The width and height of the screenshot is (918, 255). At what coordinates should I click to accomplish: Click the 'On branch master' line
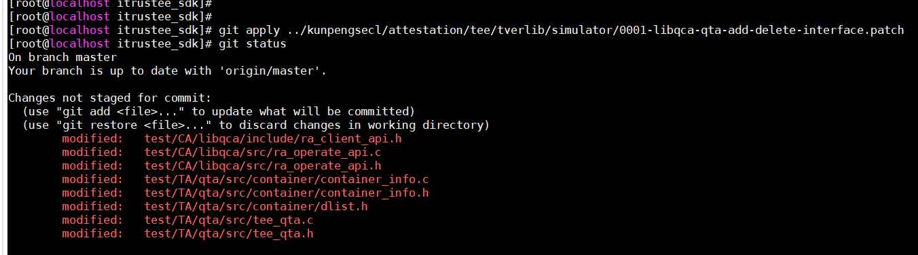pyautogui.click(x=62, y=57)
